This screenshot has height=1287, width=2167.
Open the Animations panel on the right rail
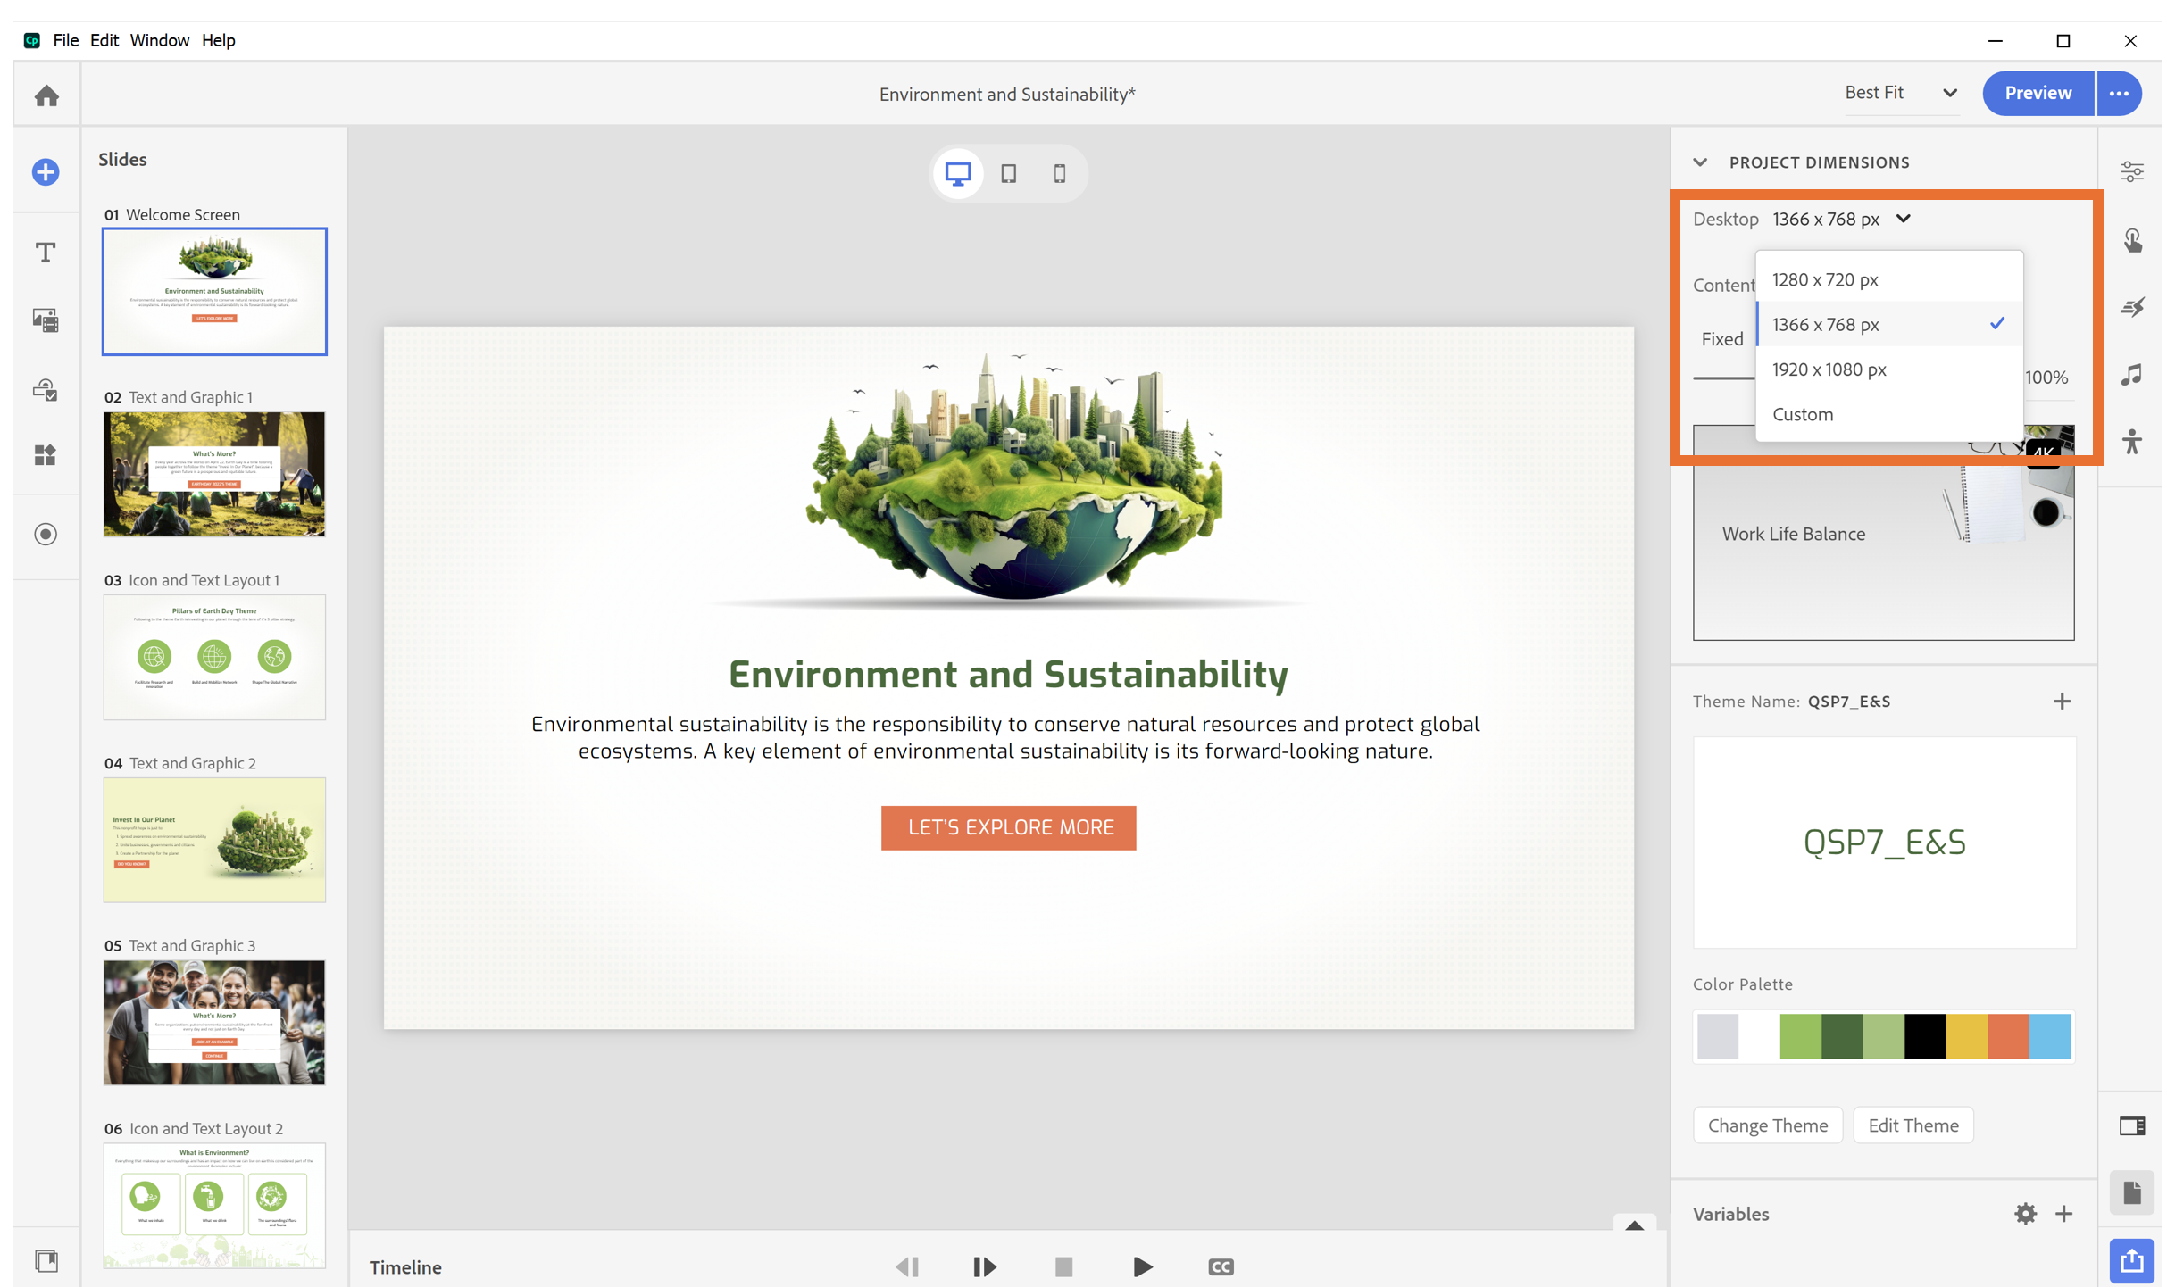[2132, 307]
